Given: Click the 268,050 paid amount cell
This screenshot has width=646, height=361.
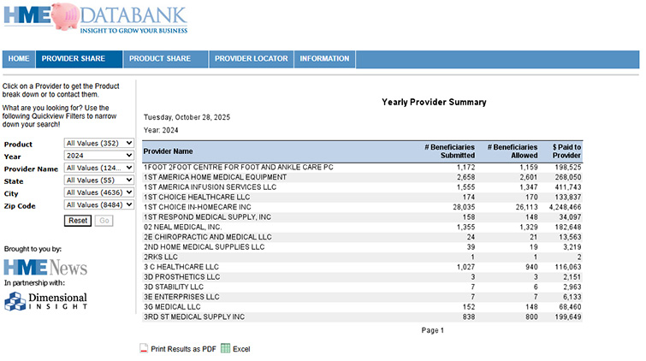Looking at the screenshot, I should click(568, 177).
